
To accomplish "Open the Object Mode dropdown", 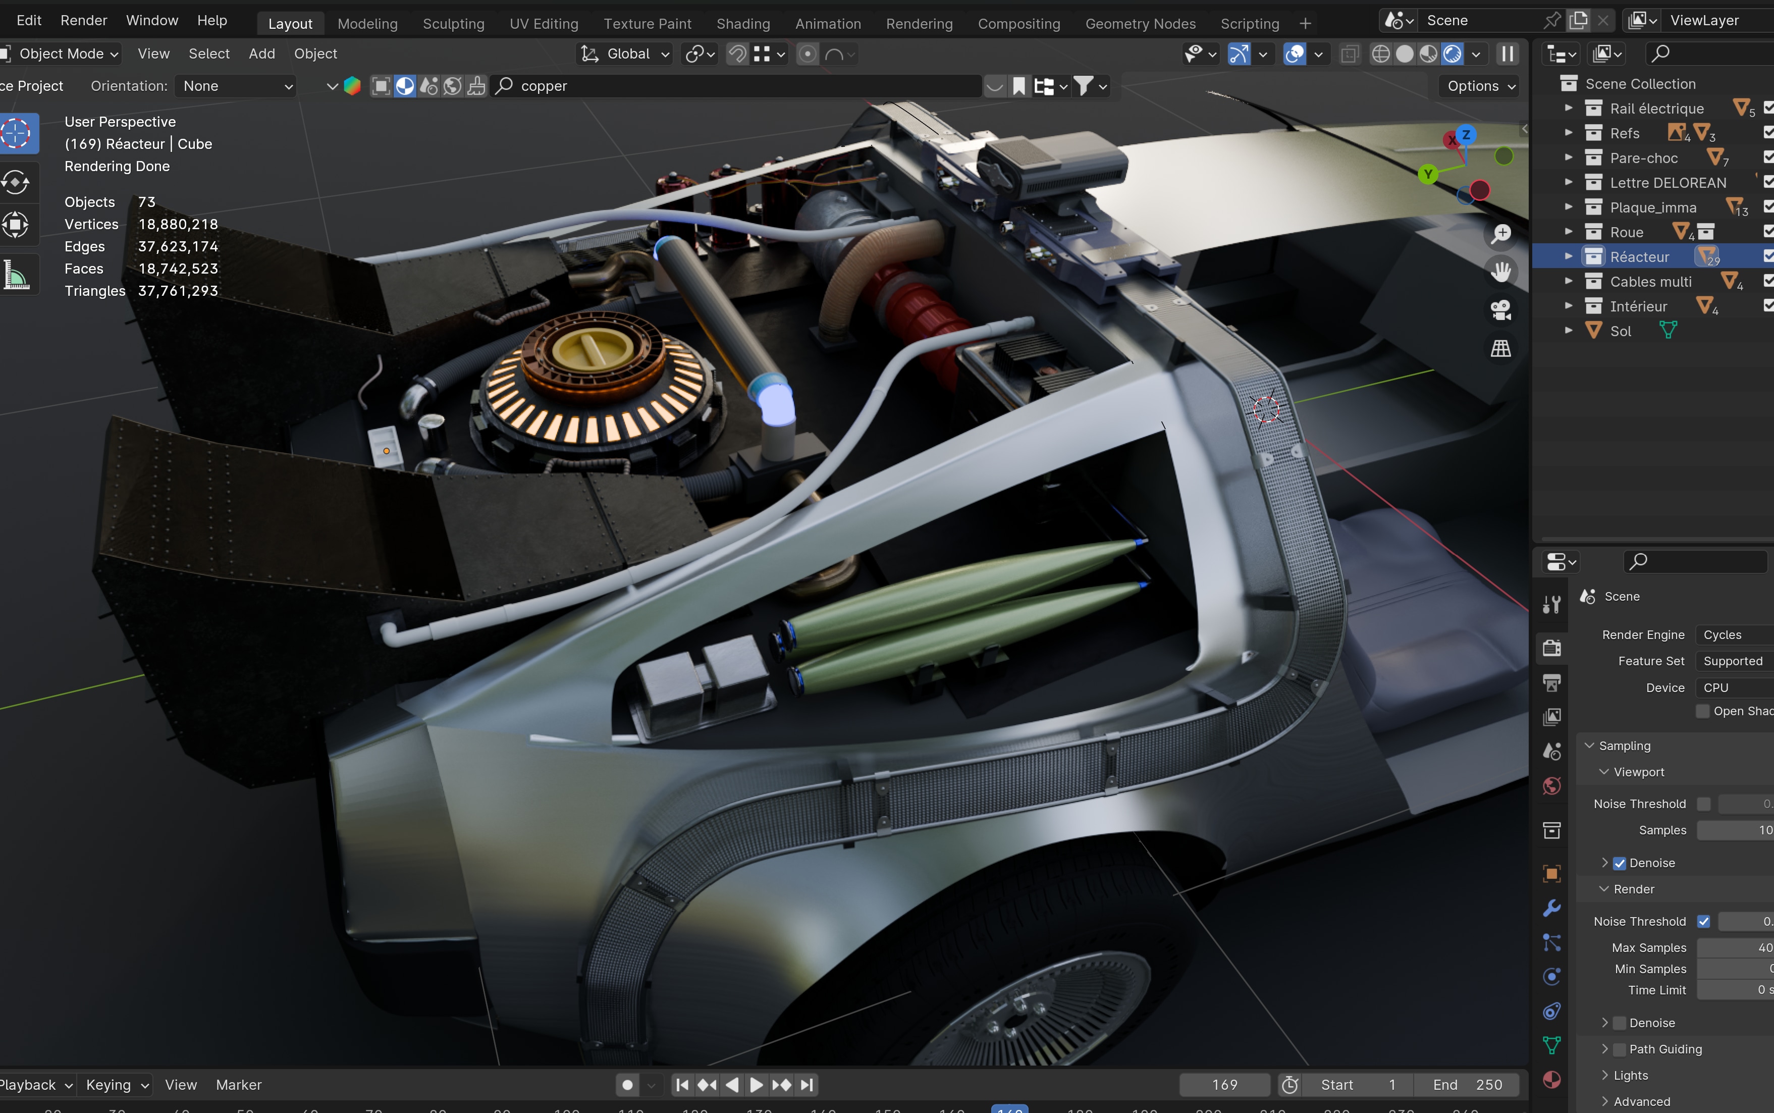I will (x=61, y=54).
